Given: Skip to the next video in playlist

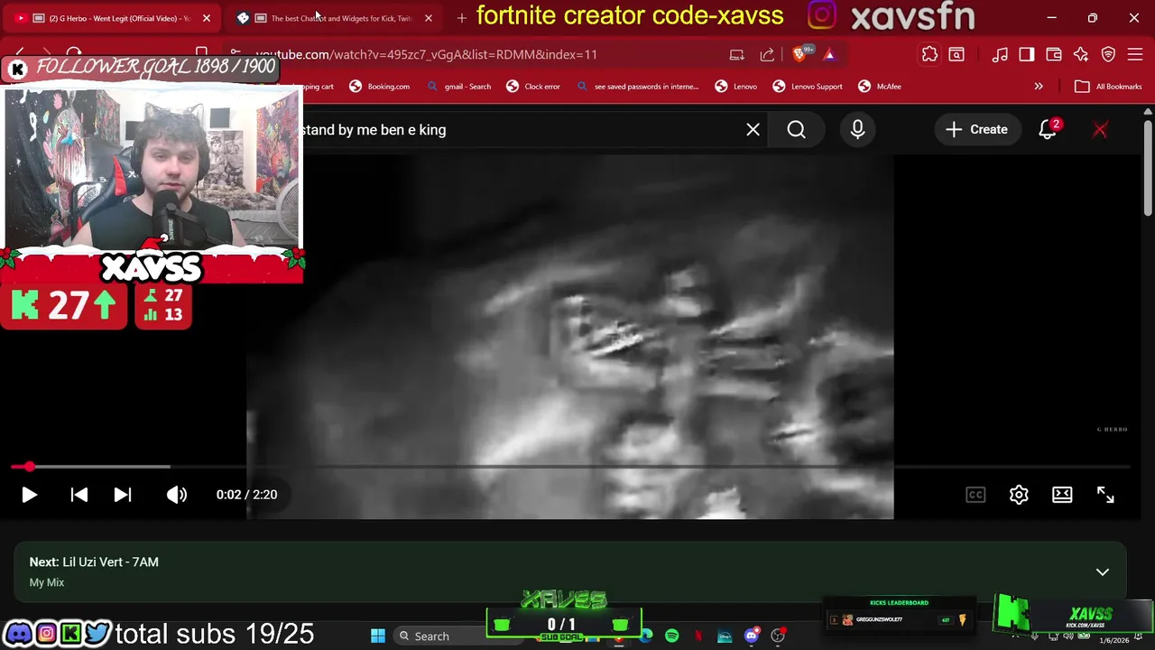Looking at the screenshot, I should click(x=123, y=495).
